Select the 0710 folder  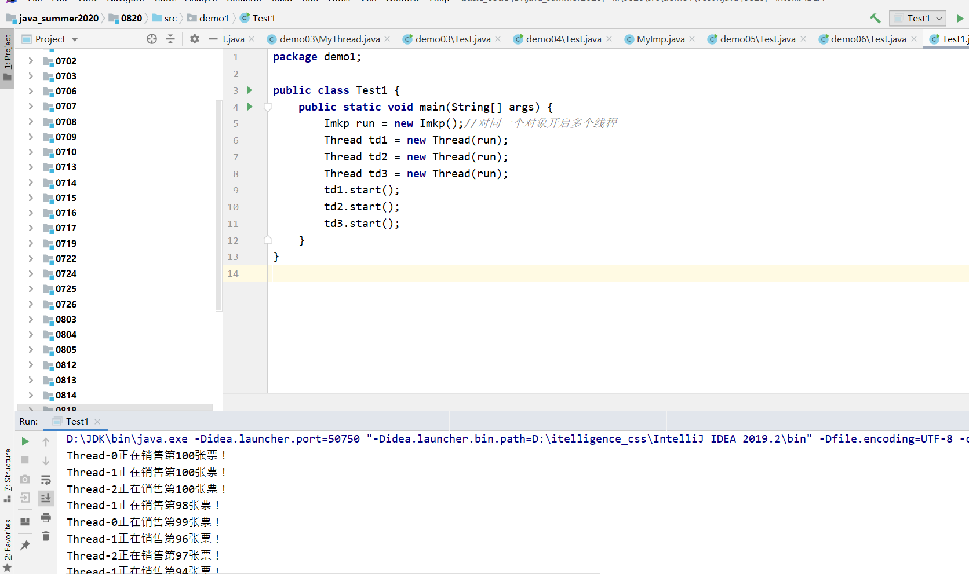click(x=66, y=152)
